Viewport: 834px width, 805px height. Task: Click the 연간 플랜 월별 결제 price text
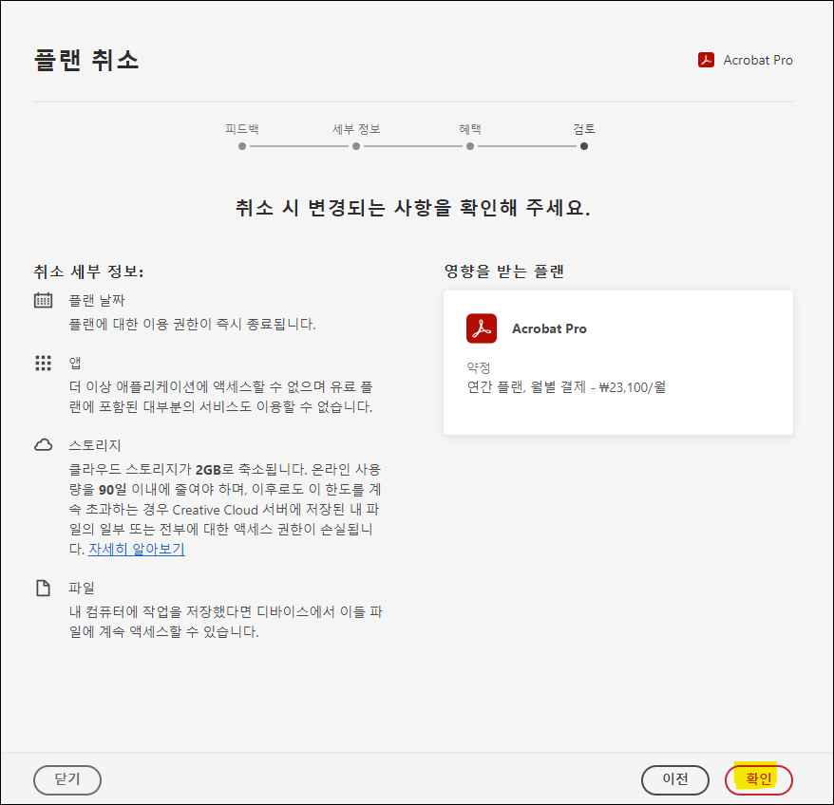[x=566, y=386]
